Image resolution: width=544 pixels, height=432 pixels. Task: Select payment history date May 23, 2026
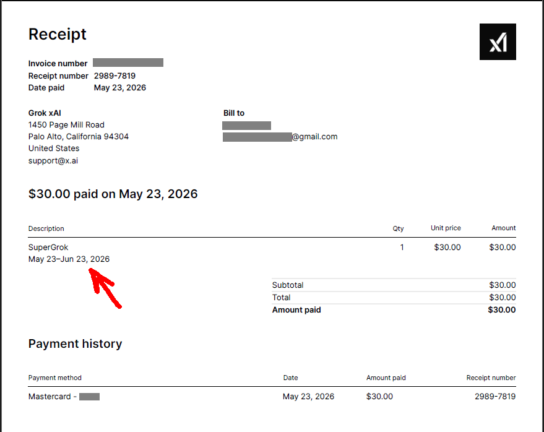pos(308,397)
